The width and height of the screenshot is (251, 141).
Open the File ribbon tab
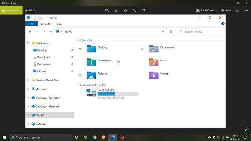click(31, 23)
